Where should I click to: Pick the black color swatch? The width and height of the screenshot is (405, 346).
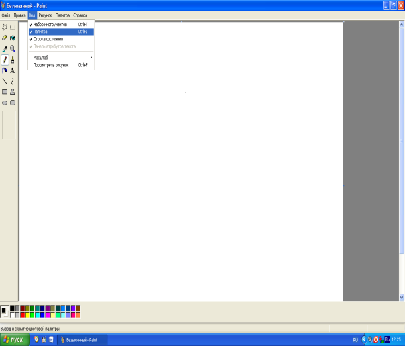(12, 308)
